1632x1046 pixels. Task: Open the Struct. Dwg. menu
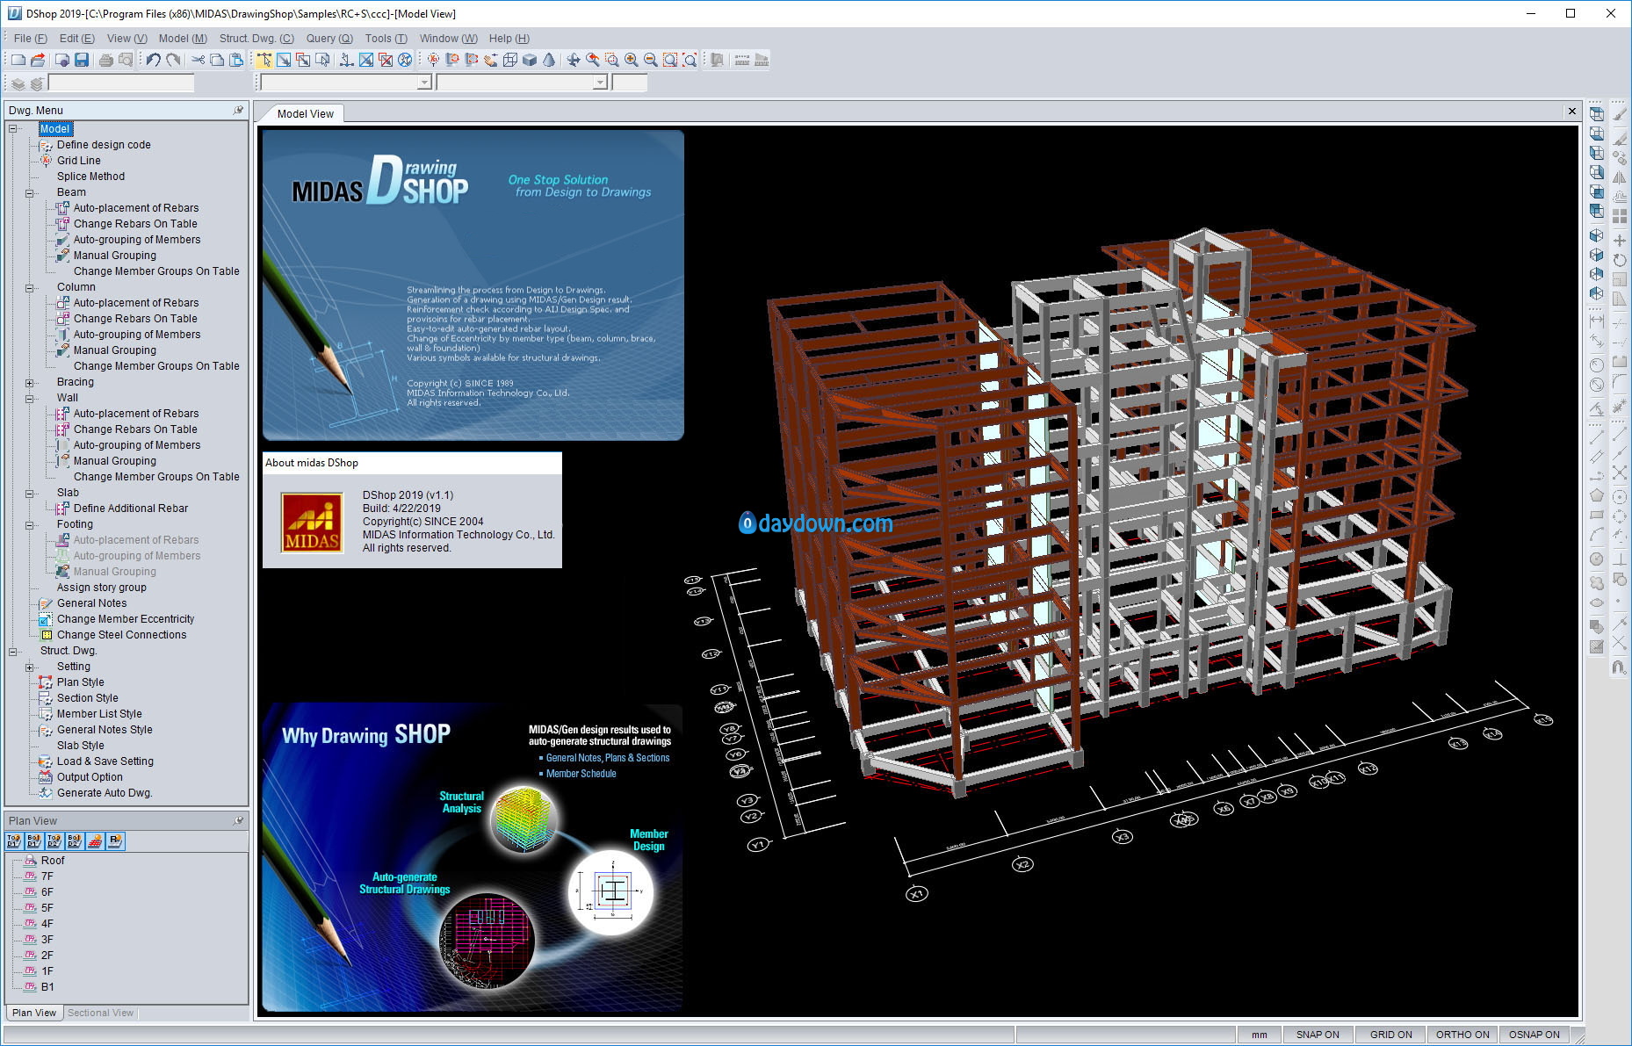[x=256, y=39]
